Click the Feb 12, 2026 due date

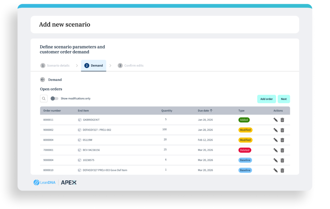click(x=205, y=140)
